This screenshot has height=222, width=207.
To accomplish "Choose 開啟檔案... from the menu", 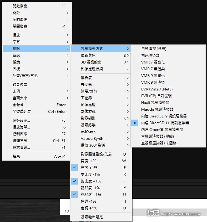I will (x=36, y=6).
